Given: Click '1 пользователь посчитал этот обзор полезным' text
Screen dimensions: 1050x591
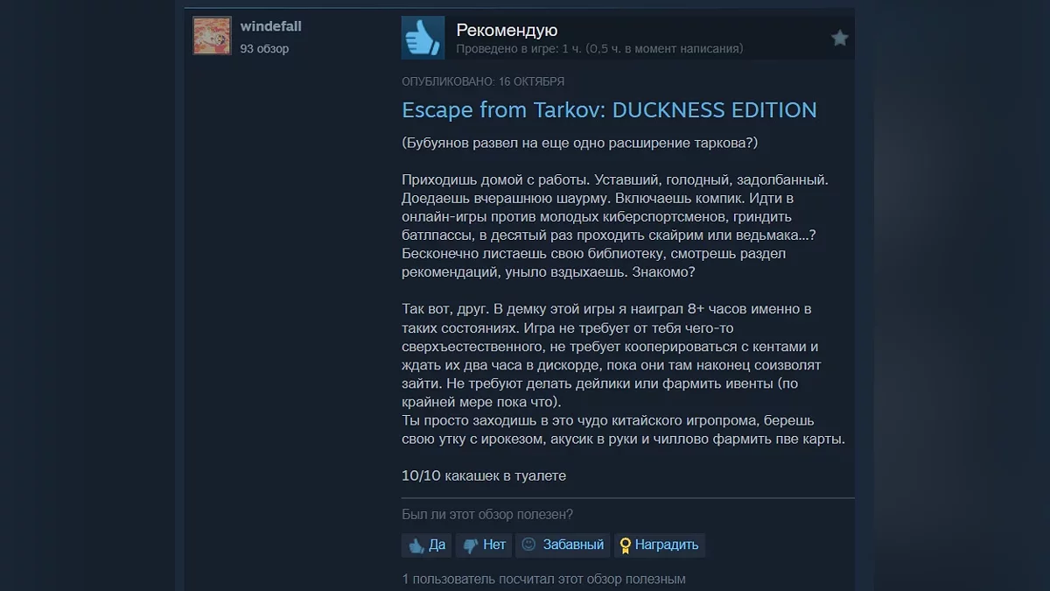Looking at the screenshot, I should pos(543,580).
